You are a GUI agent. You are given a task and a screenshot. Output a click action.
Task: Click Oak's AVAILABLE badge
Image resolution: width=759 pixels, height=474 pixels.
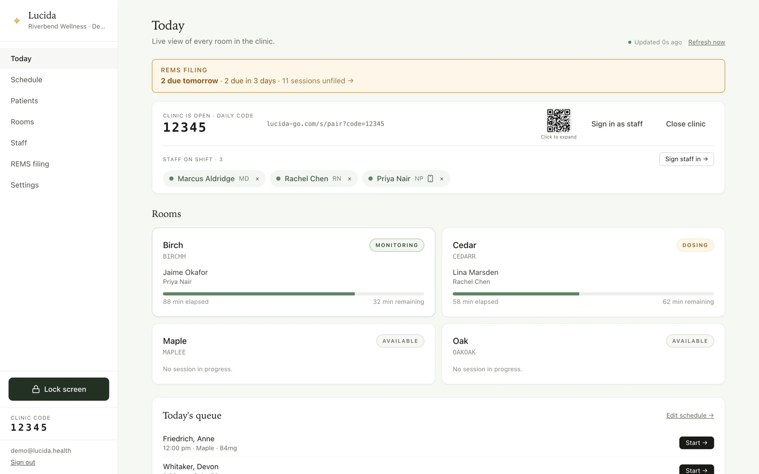pos(690,341)
